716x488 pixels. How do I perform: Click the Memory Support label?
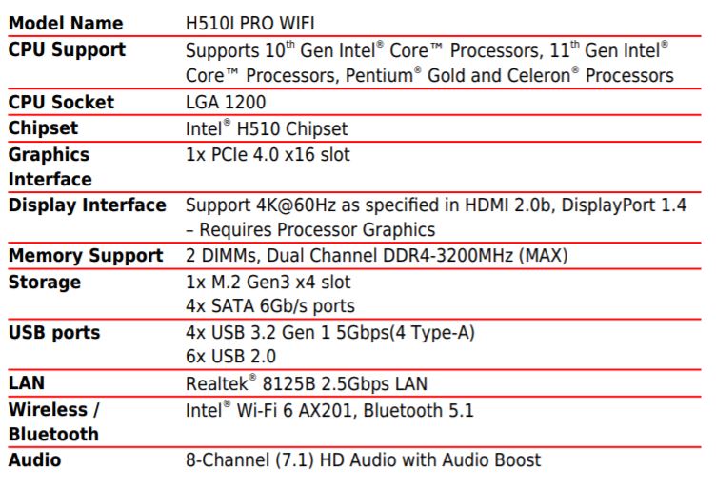coord(86,256)
